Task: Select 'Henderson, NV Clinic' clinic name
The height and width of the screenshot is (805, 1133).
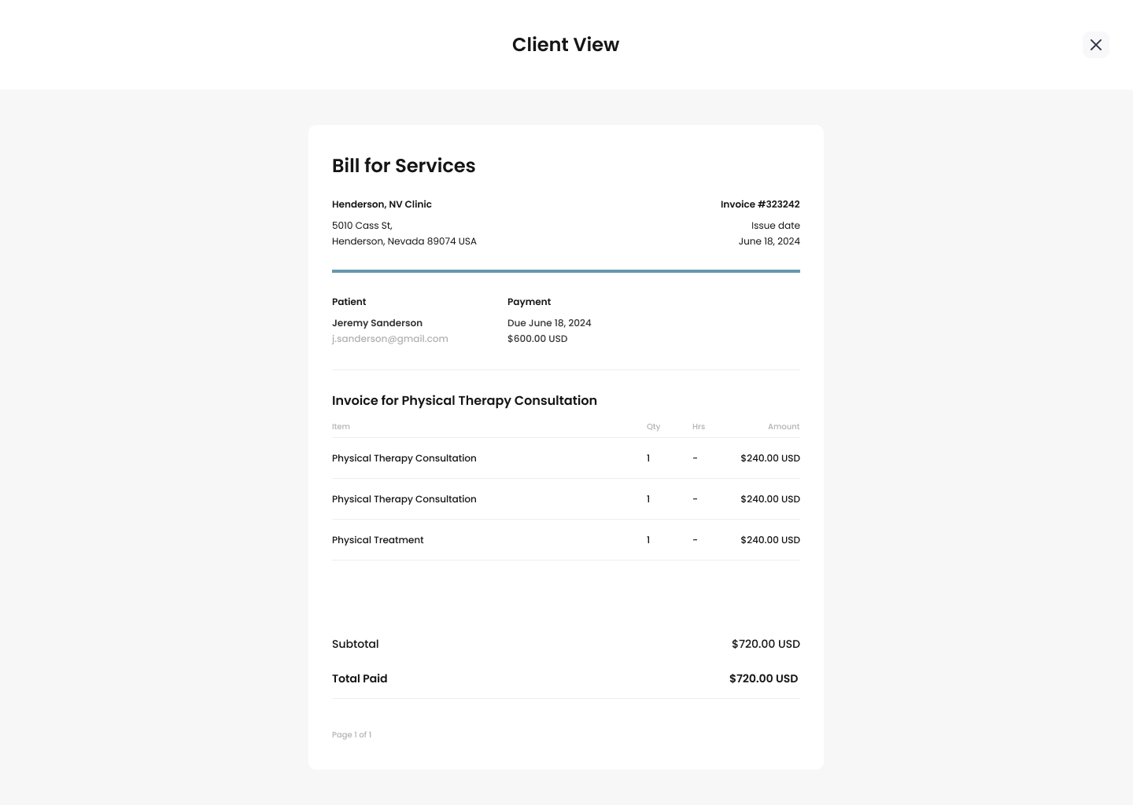Action: 382,204
